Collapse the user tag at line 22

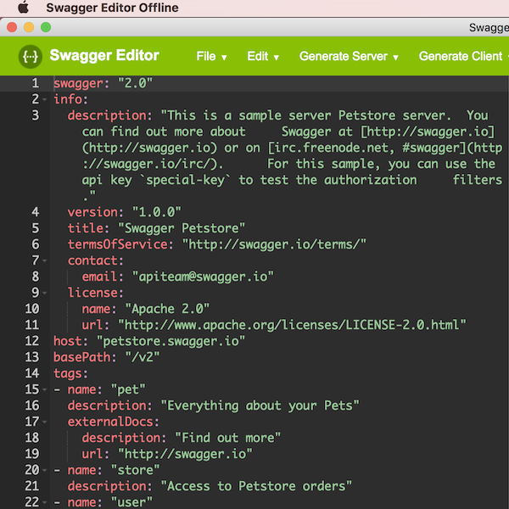click(44, 502)
